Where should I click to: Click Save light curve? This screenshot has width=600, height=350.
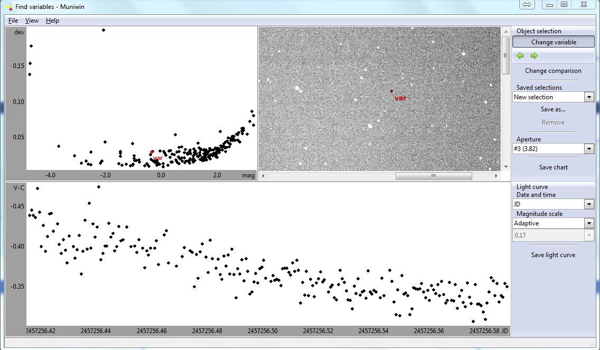click(553, 255)
